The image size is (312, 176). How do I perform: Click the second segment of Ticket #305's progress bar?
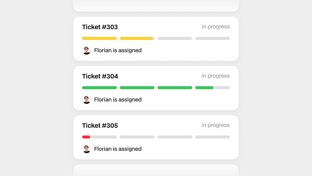point(137,137)
